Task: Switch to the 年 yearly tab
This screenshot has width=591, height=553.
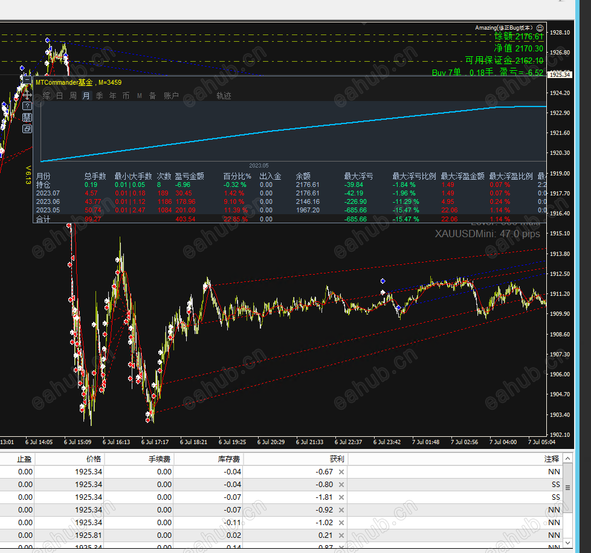Action: tap(112, 96)
